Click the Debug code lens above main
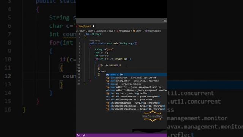 (97, 40)
